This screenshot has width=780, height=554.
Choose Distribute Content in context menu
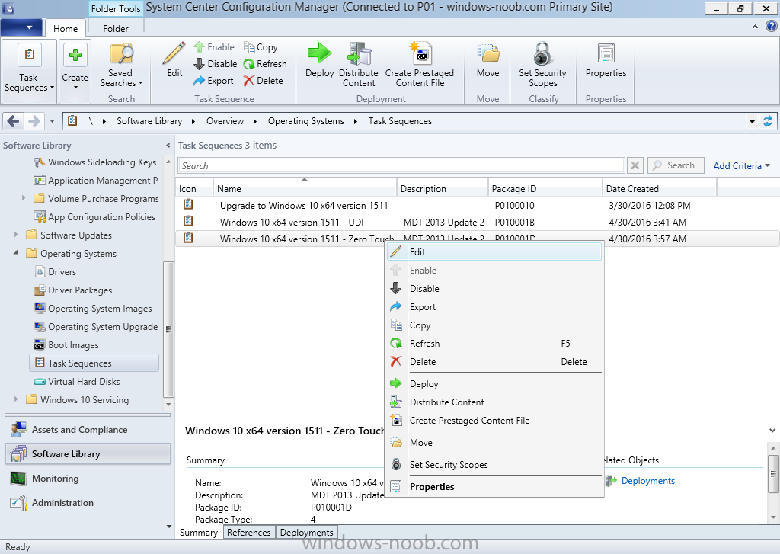click(x=494, y=402)
